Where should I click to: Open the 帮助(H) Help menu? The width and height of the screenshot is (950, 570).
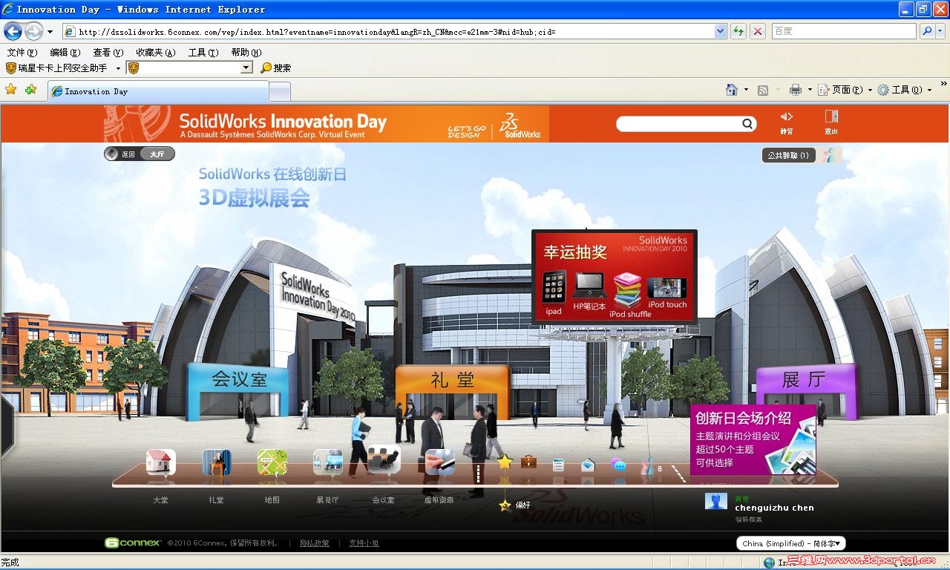click(246, 53)
